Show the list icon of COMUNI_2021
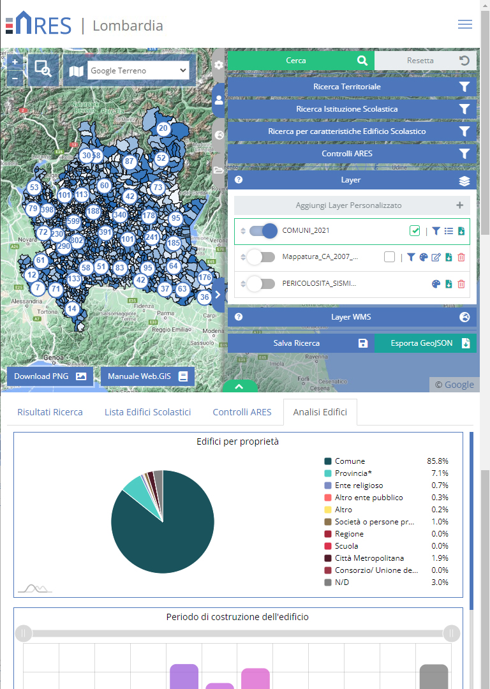This screenshot has height=689, width=490. [449, 232]
